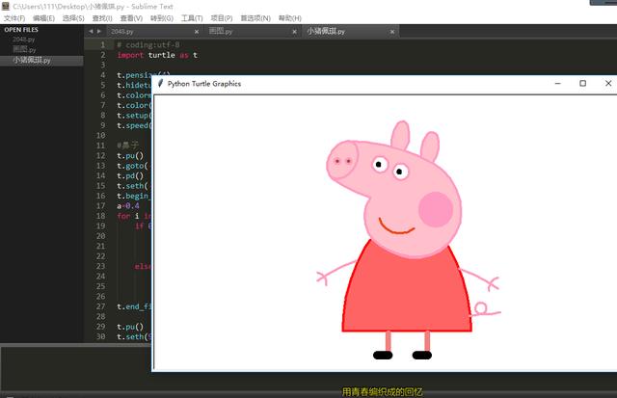This screenshot has width=617, height=398.
Task: Close the 小猪佩琪.py tab
Action: click(392, 32)
